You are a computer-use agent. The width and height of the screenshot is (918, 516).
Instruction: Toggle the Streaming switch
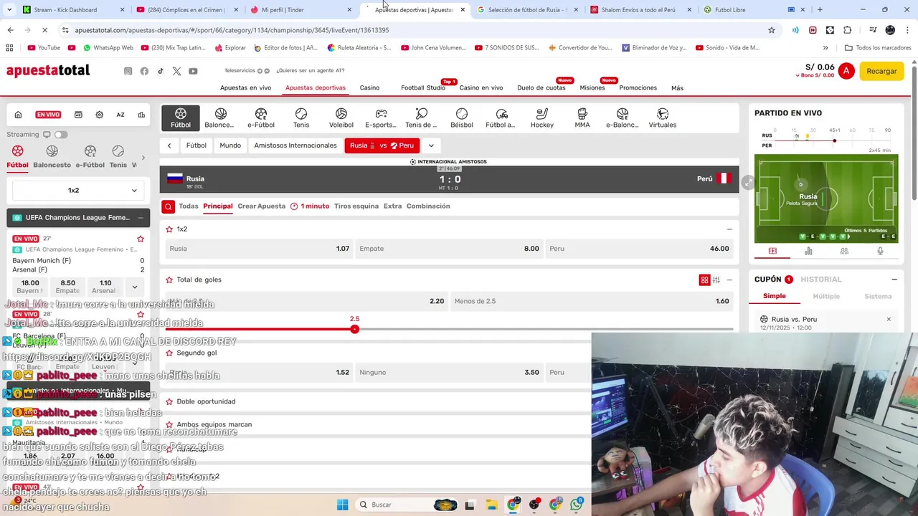coord(61,135)
